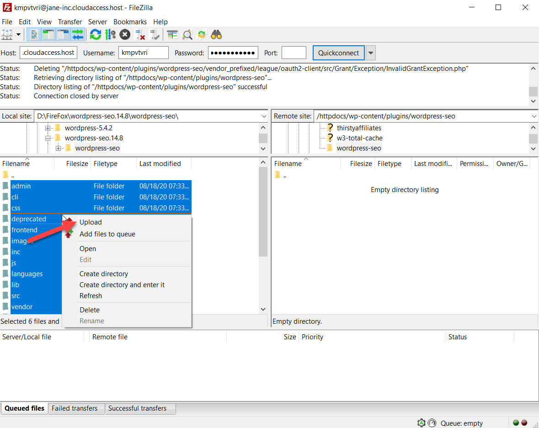This screenshot has height=428, width=539.
Task: Collapse wordpress-seo.14.8 tree node
Action: point(48,138)
